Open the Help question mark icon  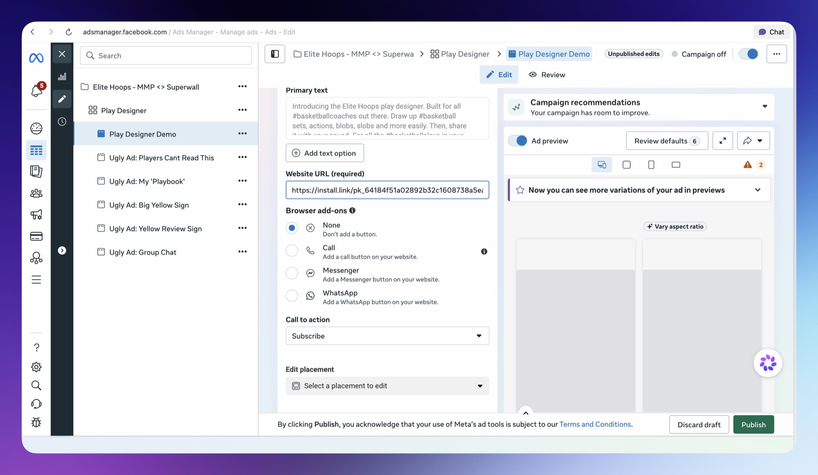coord(36,347)
